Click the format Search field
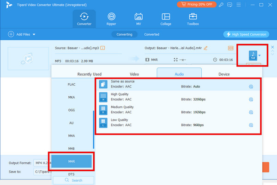The width and height of the screenshot is (277, 185). 73,180
